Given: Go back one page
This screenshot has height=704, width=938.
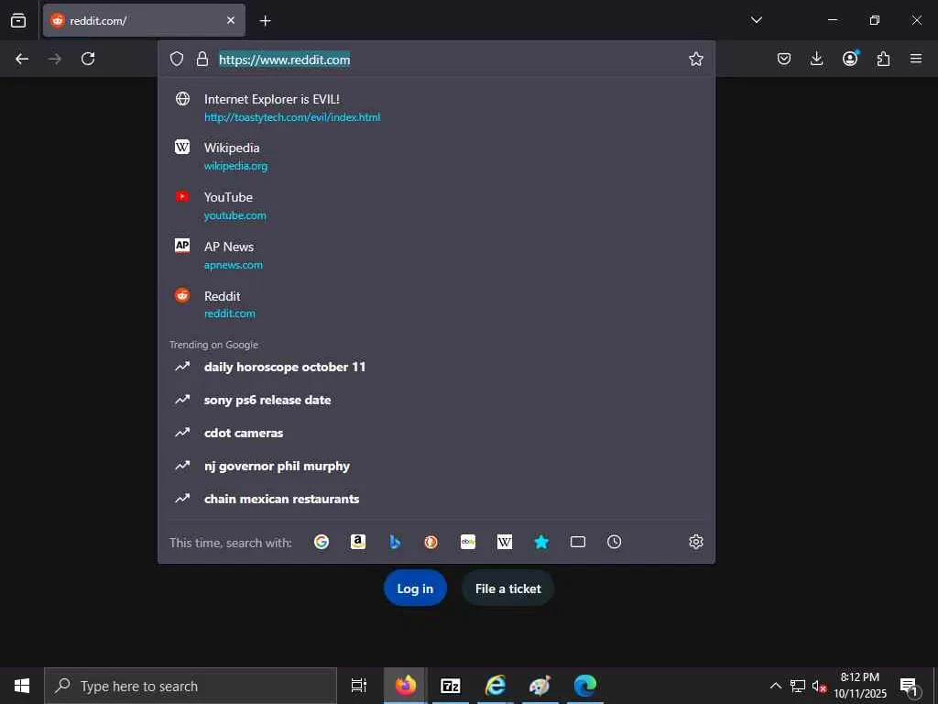Looking at the screenshot, I should [22, 59].
